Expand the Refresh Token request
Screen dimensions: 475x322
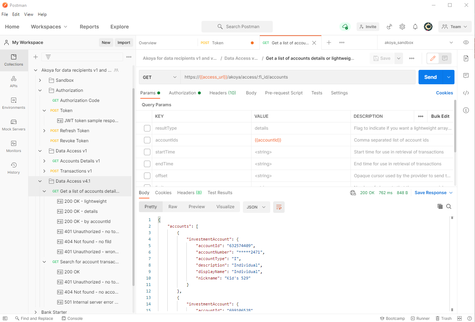point(44,131)
